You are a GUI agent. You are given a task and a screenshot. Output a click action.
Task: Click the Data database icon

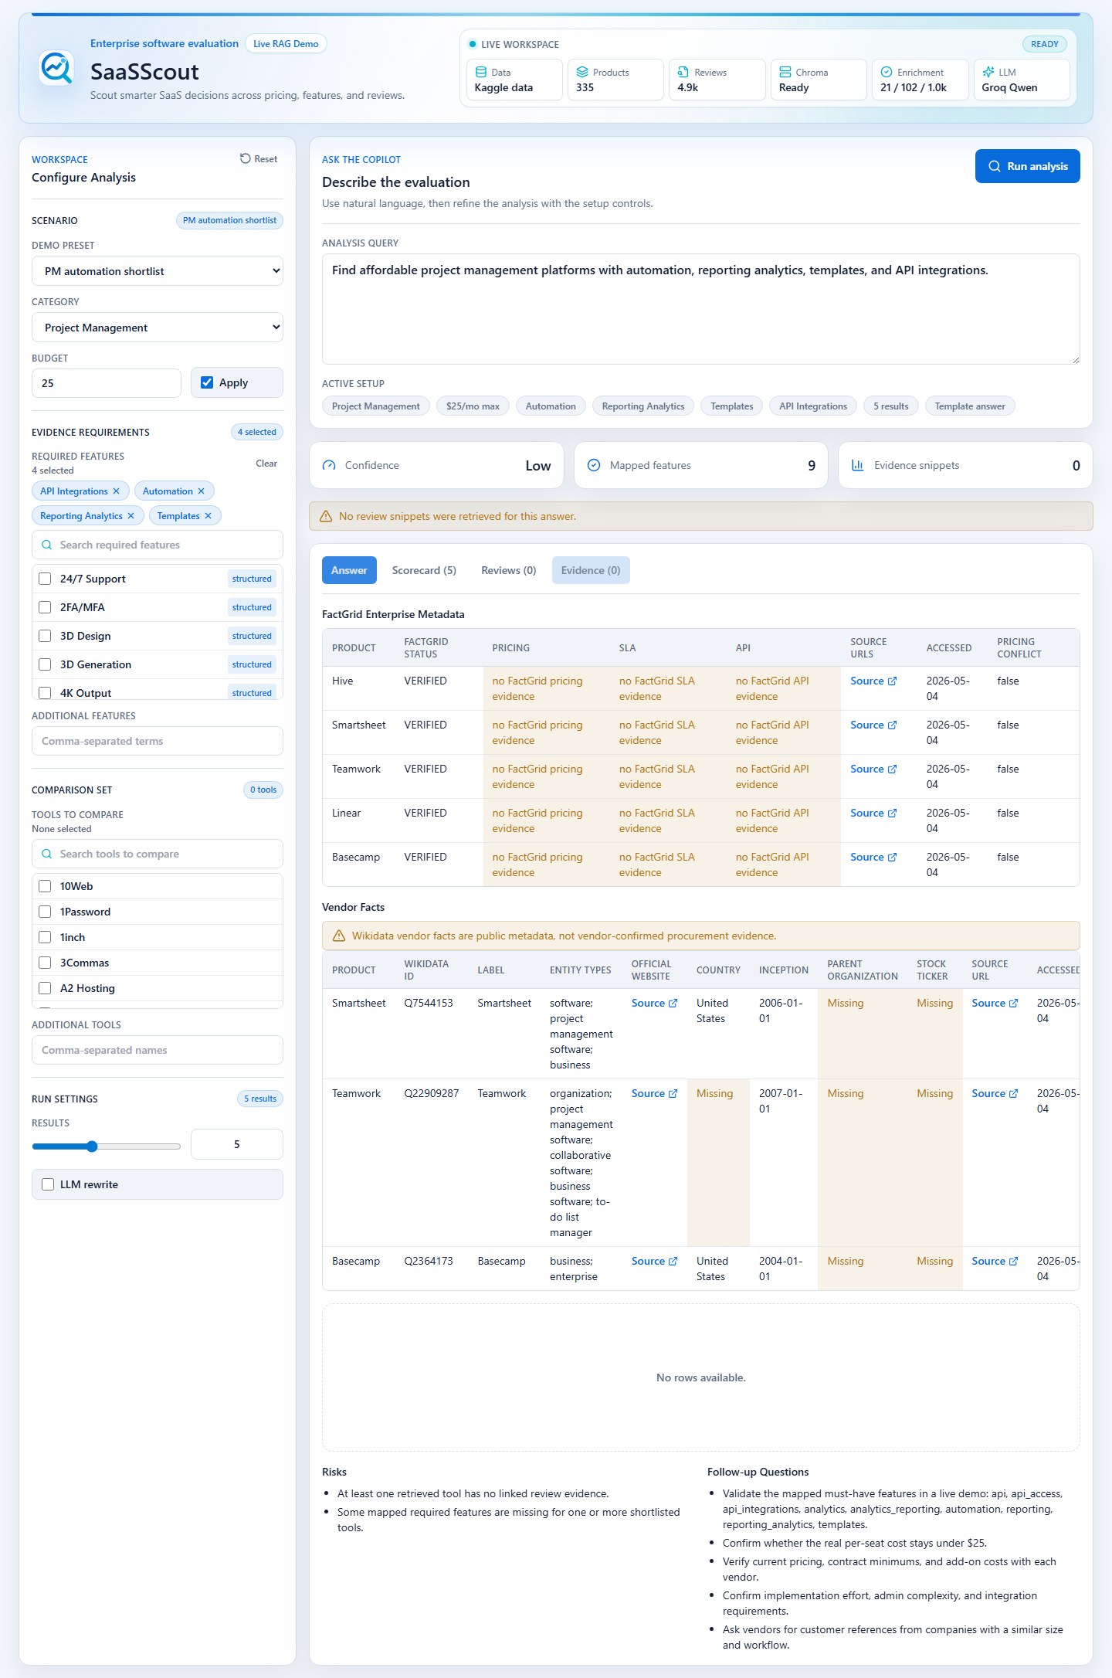(x=481, y=72)
